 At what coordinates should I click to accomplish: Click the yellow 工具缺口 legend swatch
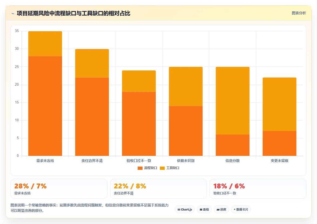(x=162, y=168)
